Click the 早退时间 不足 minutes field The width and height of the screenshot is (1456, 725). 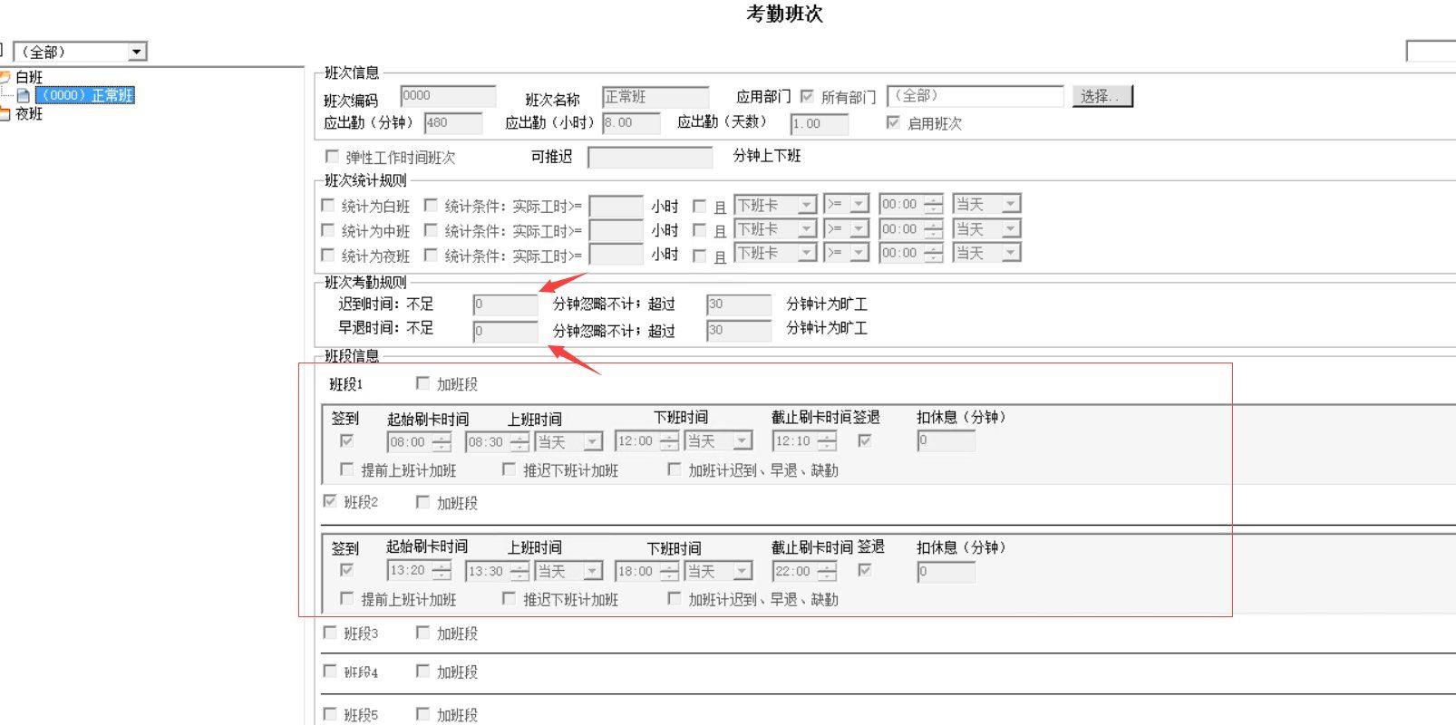(x=505, y=332)
